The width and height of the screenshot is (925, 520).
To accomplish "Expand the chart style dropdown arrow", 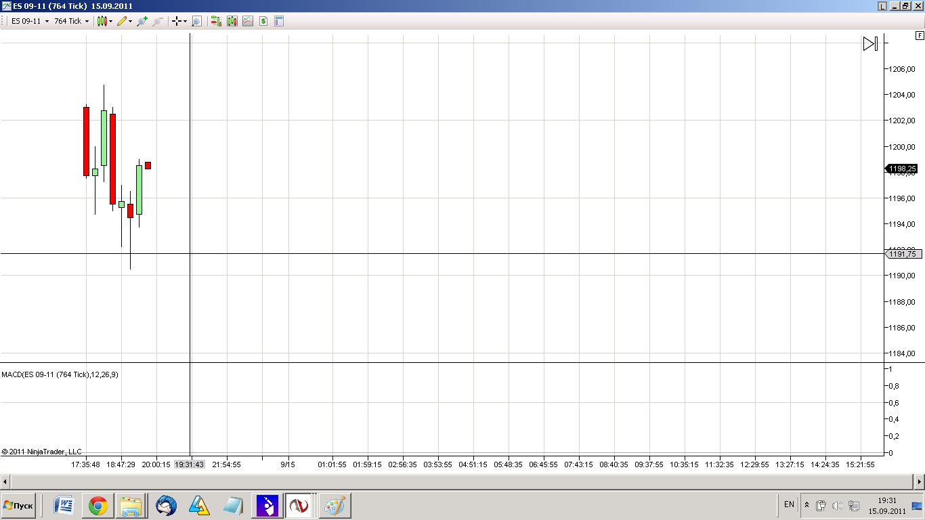I will pyautogui.click(x=110, y=21).
